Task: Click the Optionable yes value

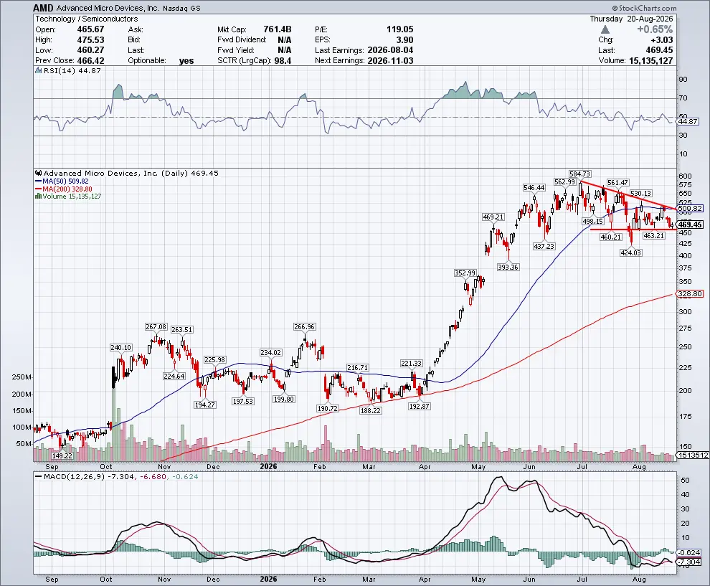Action: point(186,61)
